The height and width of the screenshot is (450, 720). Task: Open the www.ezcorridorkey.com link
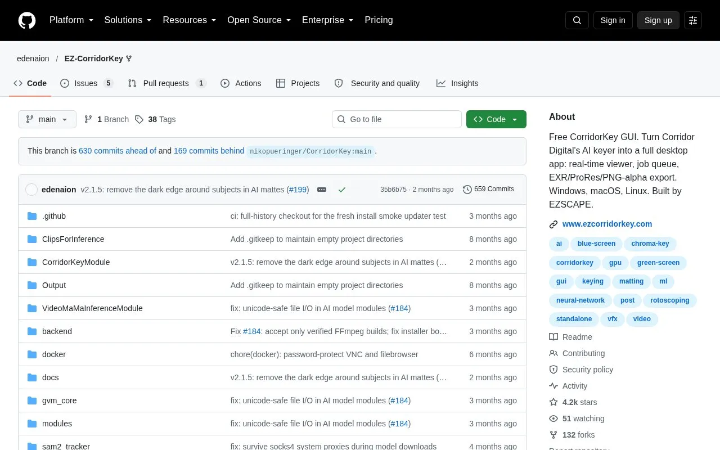(607, 224)
